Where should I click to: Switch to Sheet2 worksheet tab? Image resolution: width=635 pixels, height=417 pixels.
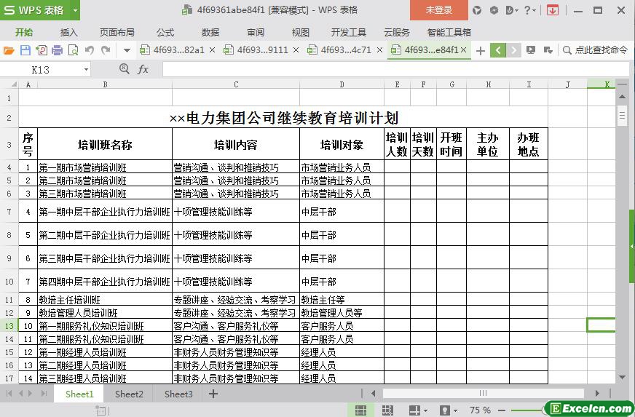pyautogui.click(x=129, y=394)
